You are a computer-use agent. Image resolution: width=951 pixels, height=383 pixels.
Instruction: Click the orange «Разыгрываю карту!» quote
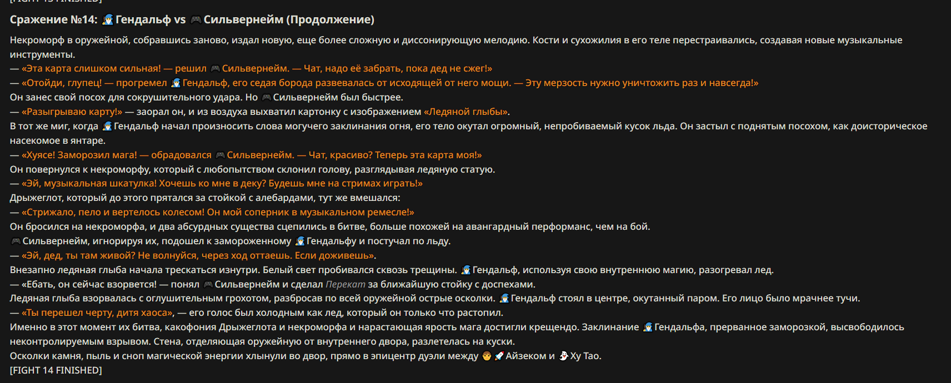pyautogui.click(x=72, y=112)
